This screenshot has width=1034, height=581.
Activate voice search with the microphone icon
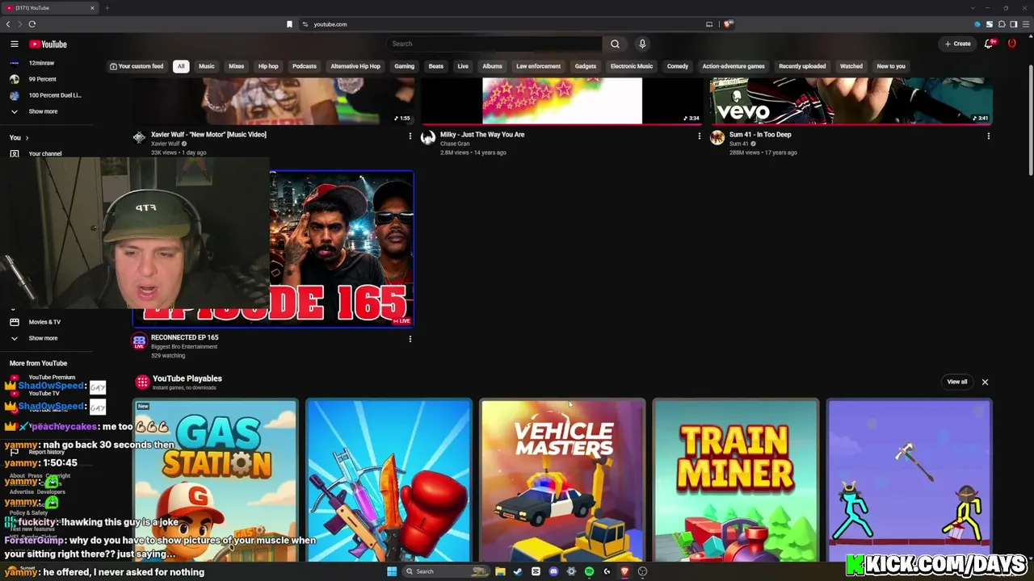(x=642, y=44)
